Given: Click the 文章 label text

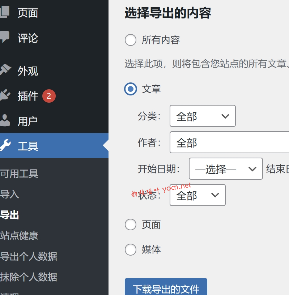Looking at the screenshot, I should coord(151,89).
